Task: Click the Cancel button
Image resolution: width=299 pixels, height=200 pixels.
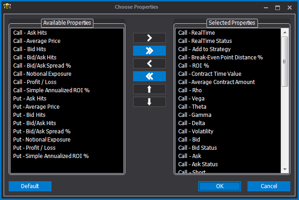Action: click(269, 186)
